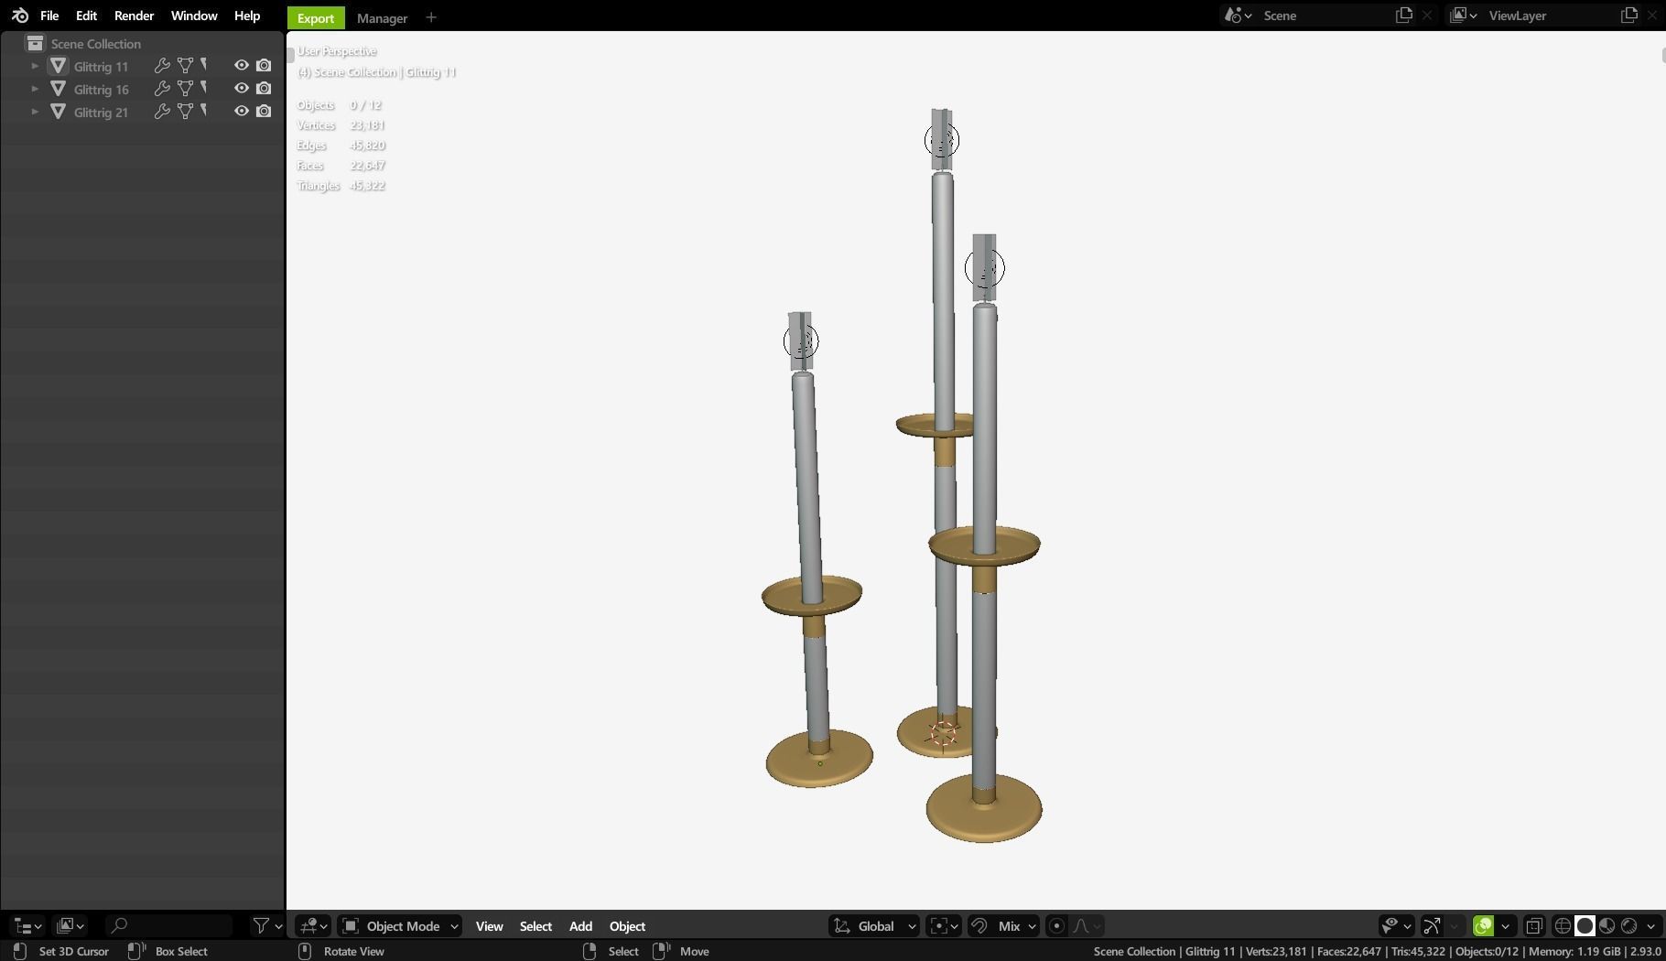Open the overlays options dropdown
This screenshot has height=961, width=1666.
1505,925
